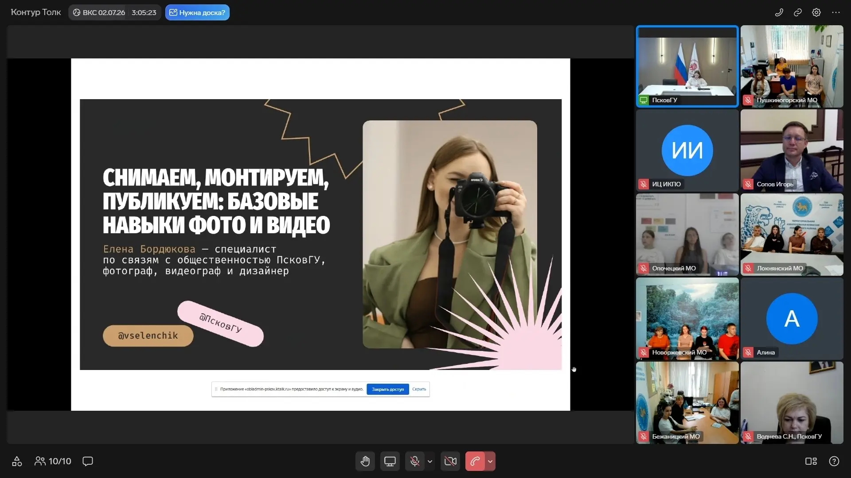
Task: Open the chat panel icon
Action: [x=88, y=461]
